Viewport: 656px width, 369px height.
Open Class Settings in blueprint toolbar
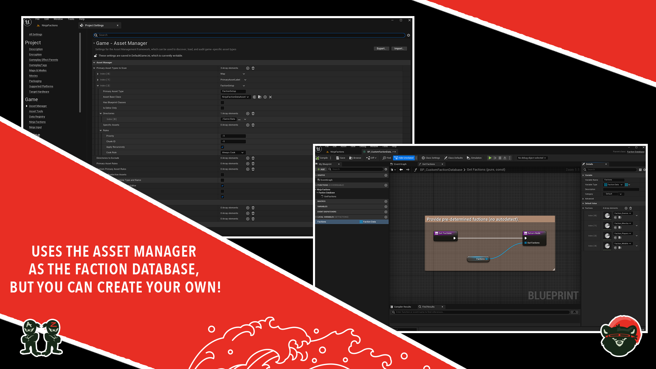pos(430,158)
